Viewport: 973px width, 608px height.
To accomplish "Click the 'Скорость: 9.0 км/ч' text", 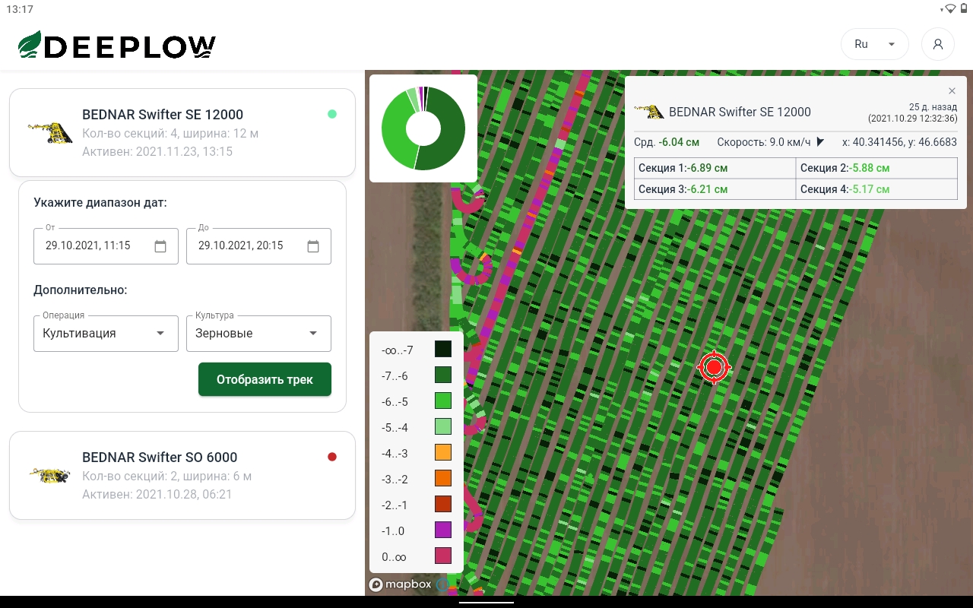I will tap(764, 142).
